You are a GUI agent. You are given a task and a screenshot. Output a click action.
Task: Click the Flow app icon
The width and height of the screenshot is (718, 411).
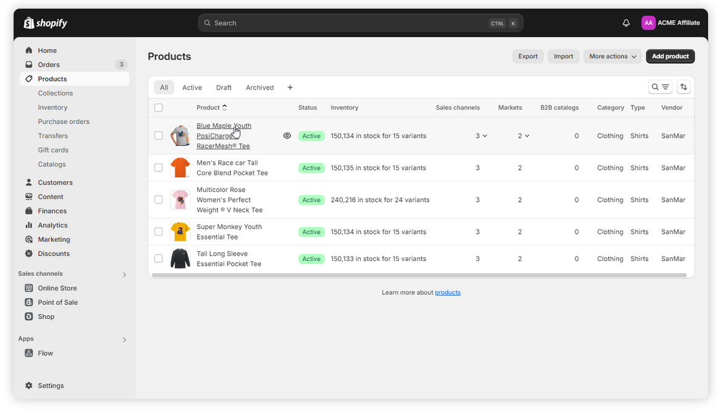pos(28,353)
